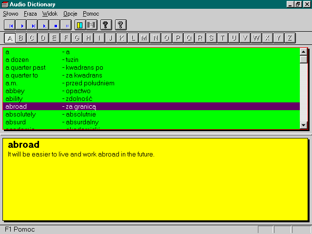Click the gray icon left of question marks

pyautogui.click(x=91, y=25)
